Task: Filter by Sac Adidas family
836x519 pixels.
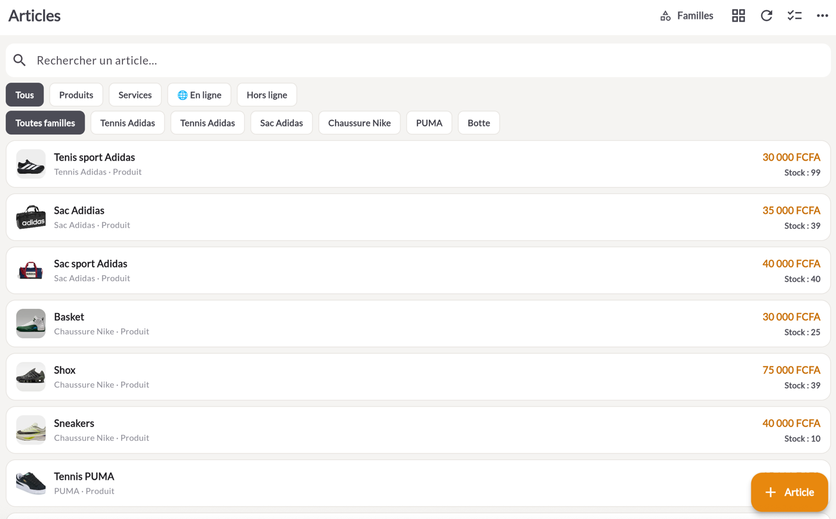Action: [x=281, y=123]
